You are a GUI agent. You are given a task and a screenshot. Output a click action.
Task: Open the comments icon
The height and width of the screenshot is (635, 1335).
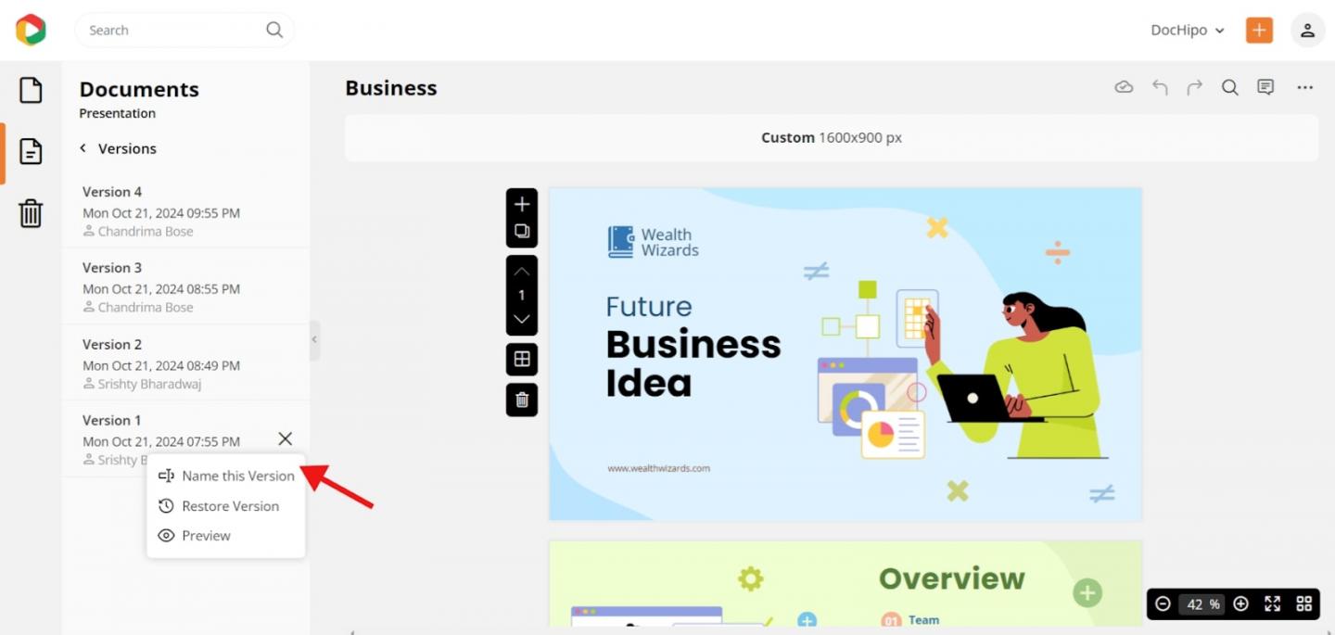coord(1265,87)
